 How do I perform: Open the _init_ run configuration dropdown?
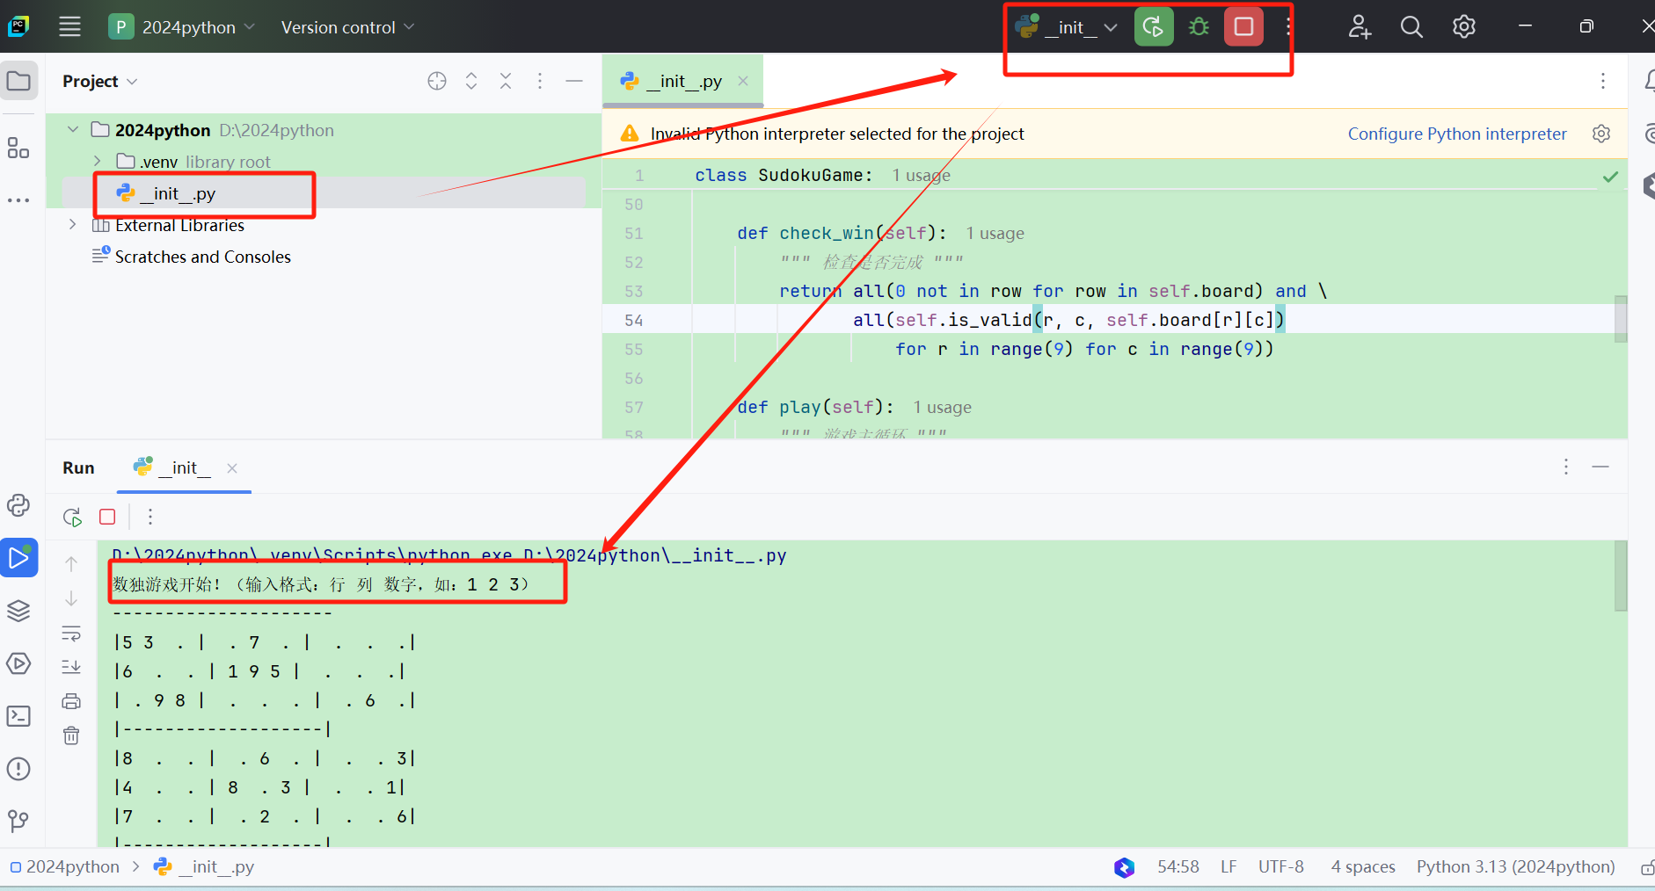tap(1067, 27)
